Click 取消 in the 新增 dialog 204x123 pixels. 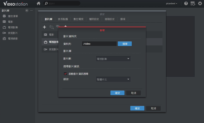[x=133, y=93]
